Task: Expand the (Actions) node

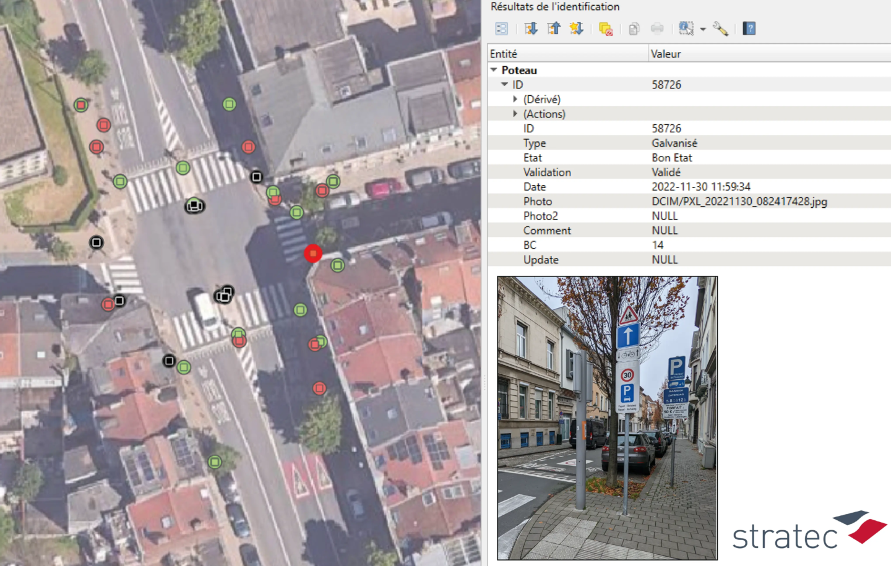Action: (515, 114)
